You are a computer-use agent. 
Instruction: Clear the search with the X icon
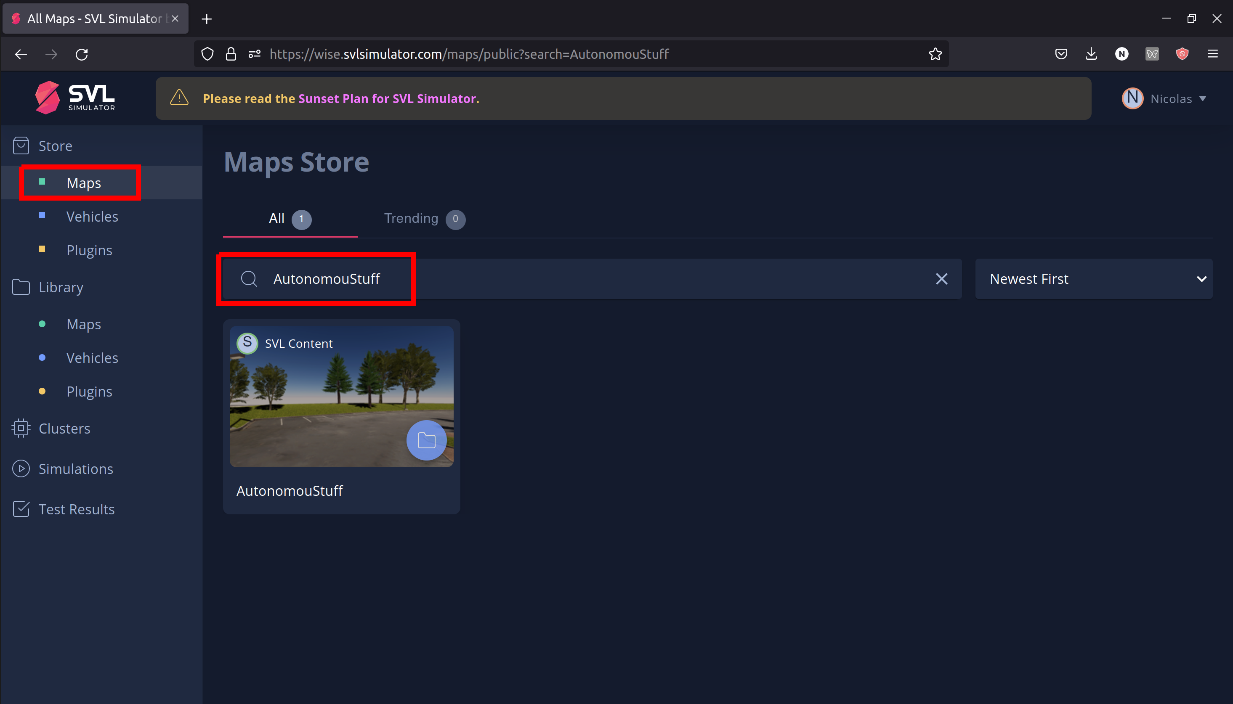941,279
